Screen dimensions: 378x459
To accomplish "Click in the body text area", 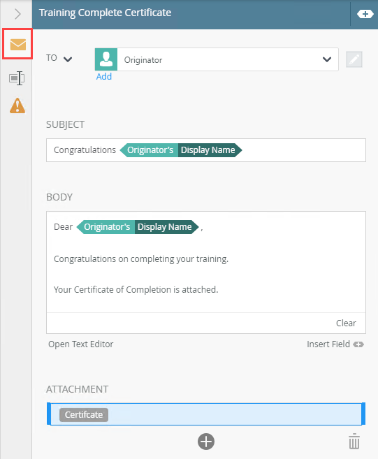I will pyautogui.click(x=206, y=262).
